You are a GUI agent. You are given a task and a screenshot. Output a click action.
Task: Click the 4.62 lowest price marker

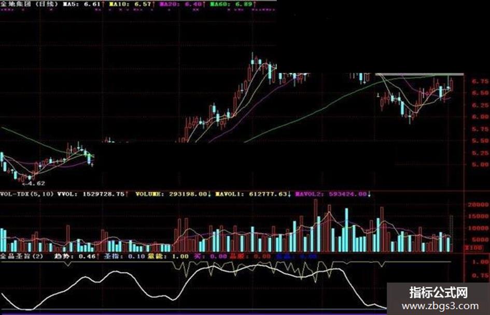(x=34, y=184)
